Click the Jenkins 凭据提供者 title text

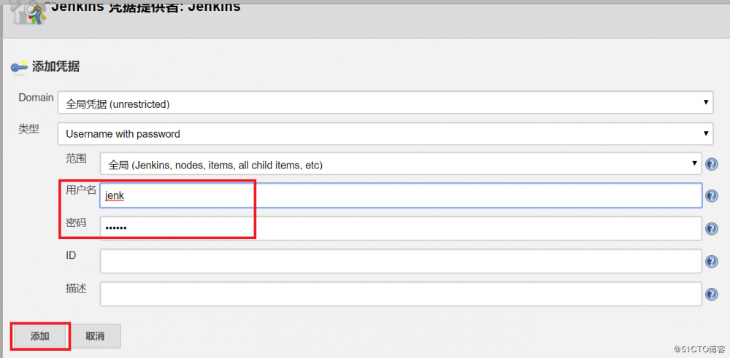pyautogui.click(x=146, y=9)
